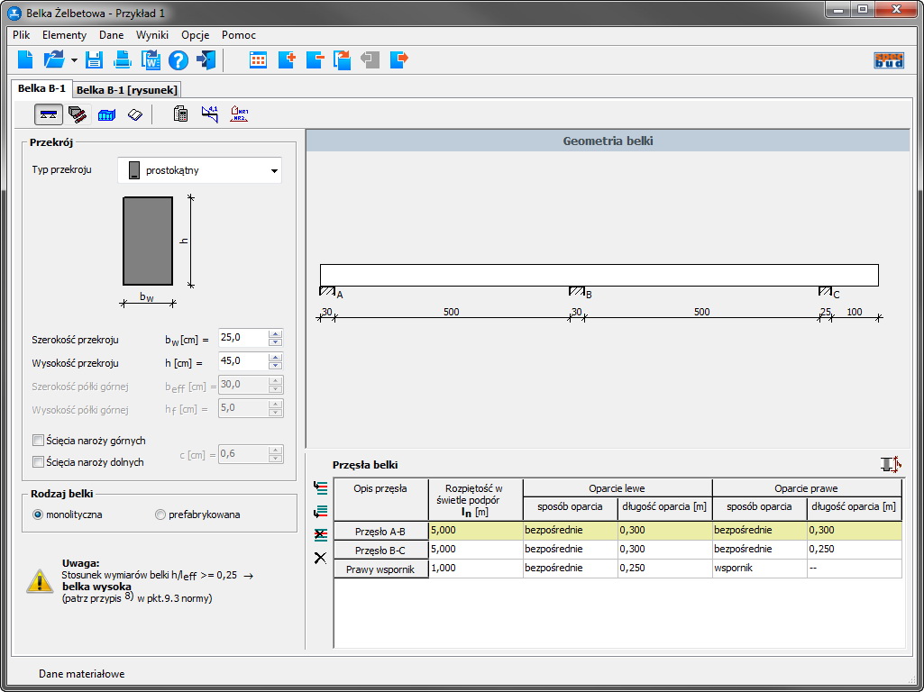Click the open book icon in the beam toolbar

click(134, 114)
